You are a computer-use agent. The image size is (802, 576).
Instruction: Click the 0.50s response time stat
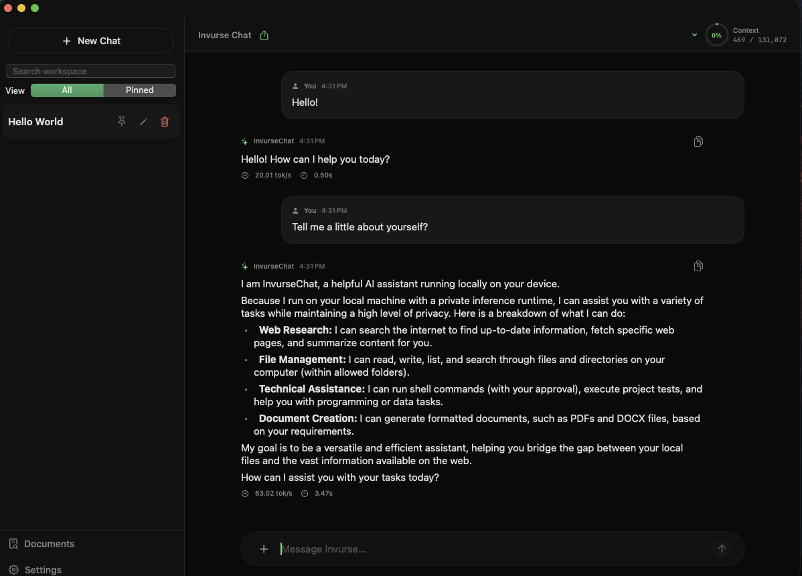click(317, 175)
